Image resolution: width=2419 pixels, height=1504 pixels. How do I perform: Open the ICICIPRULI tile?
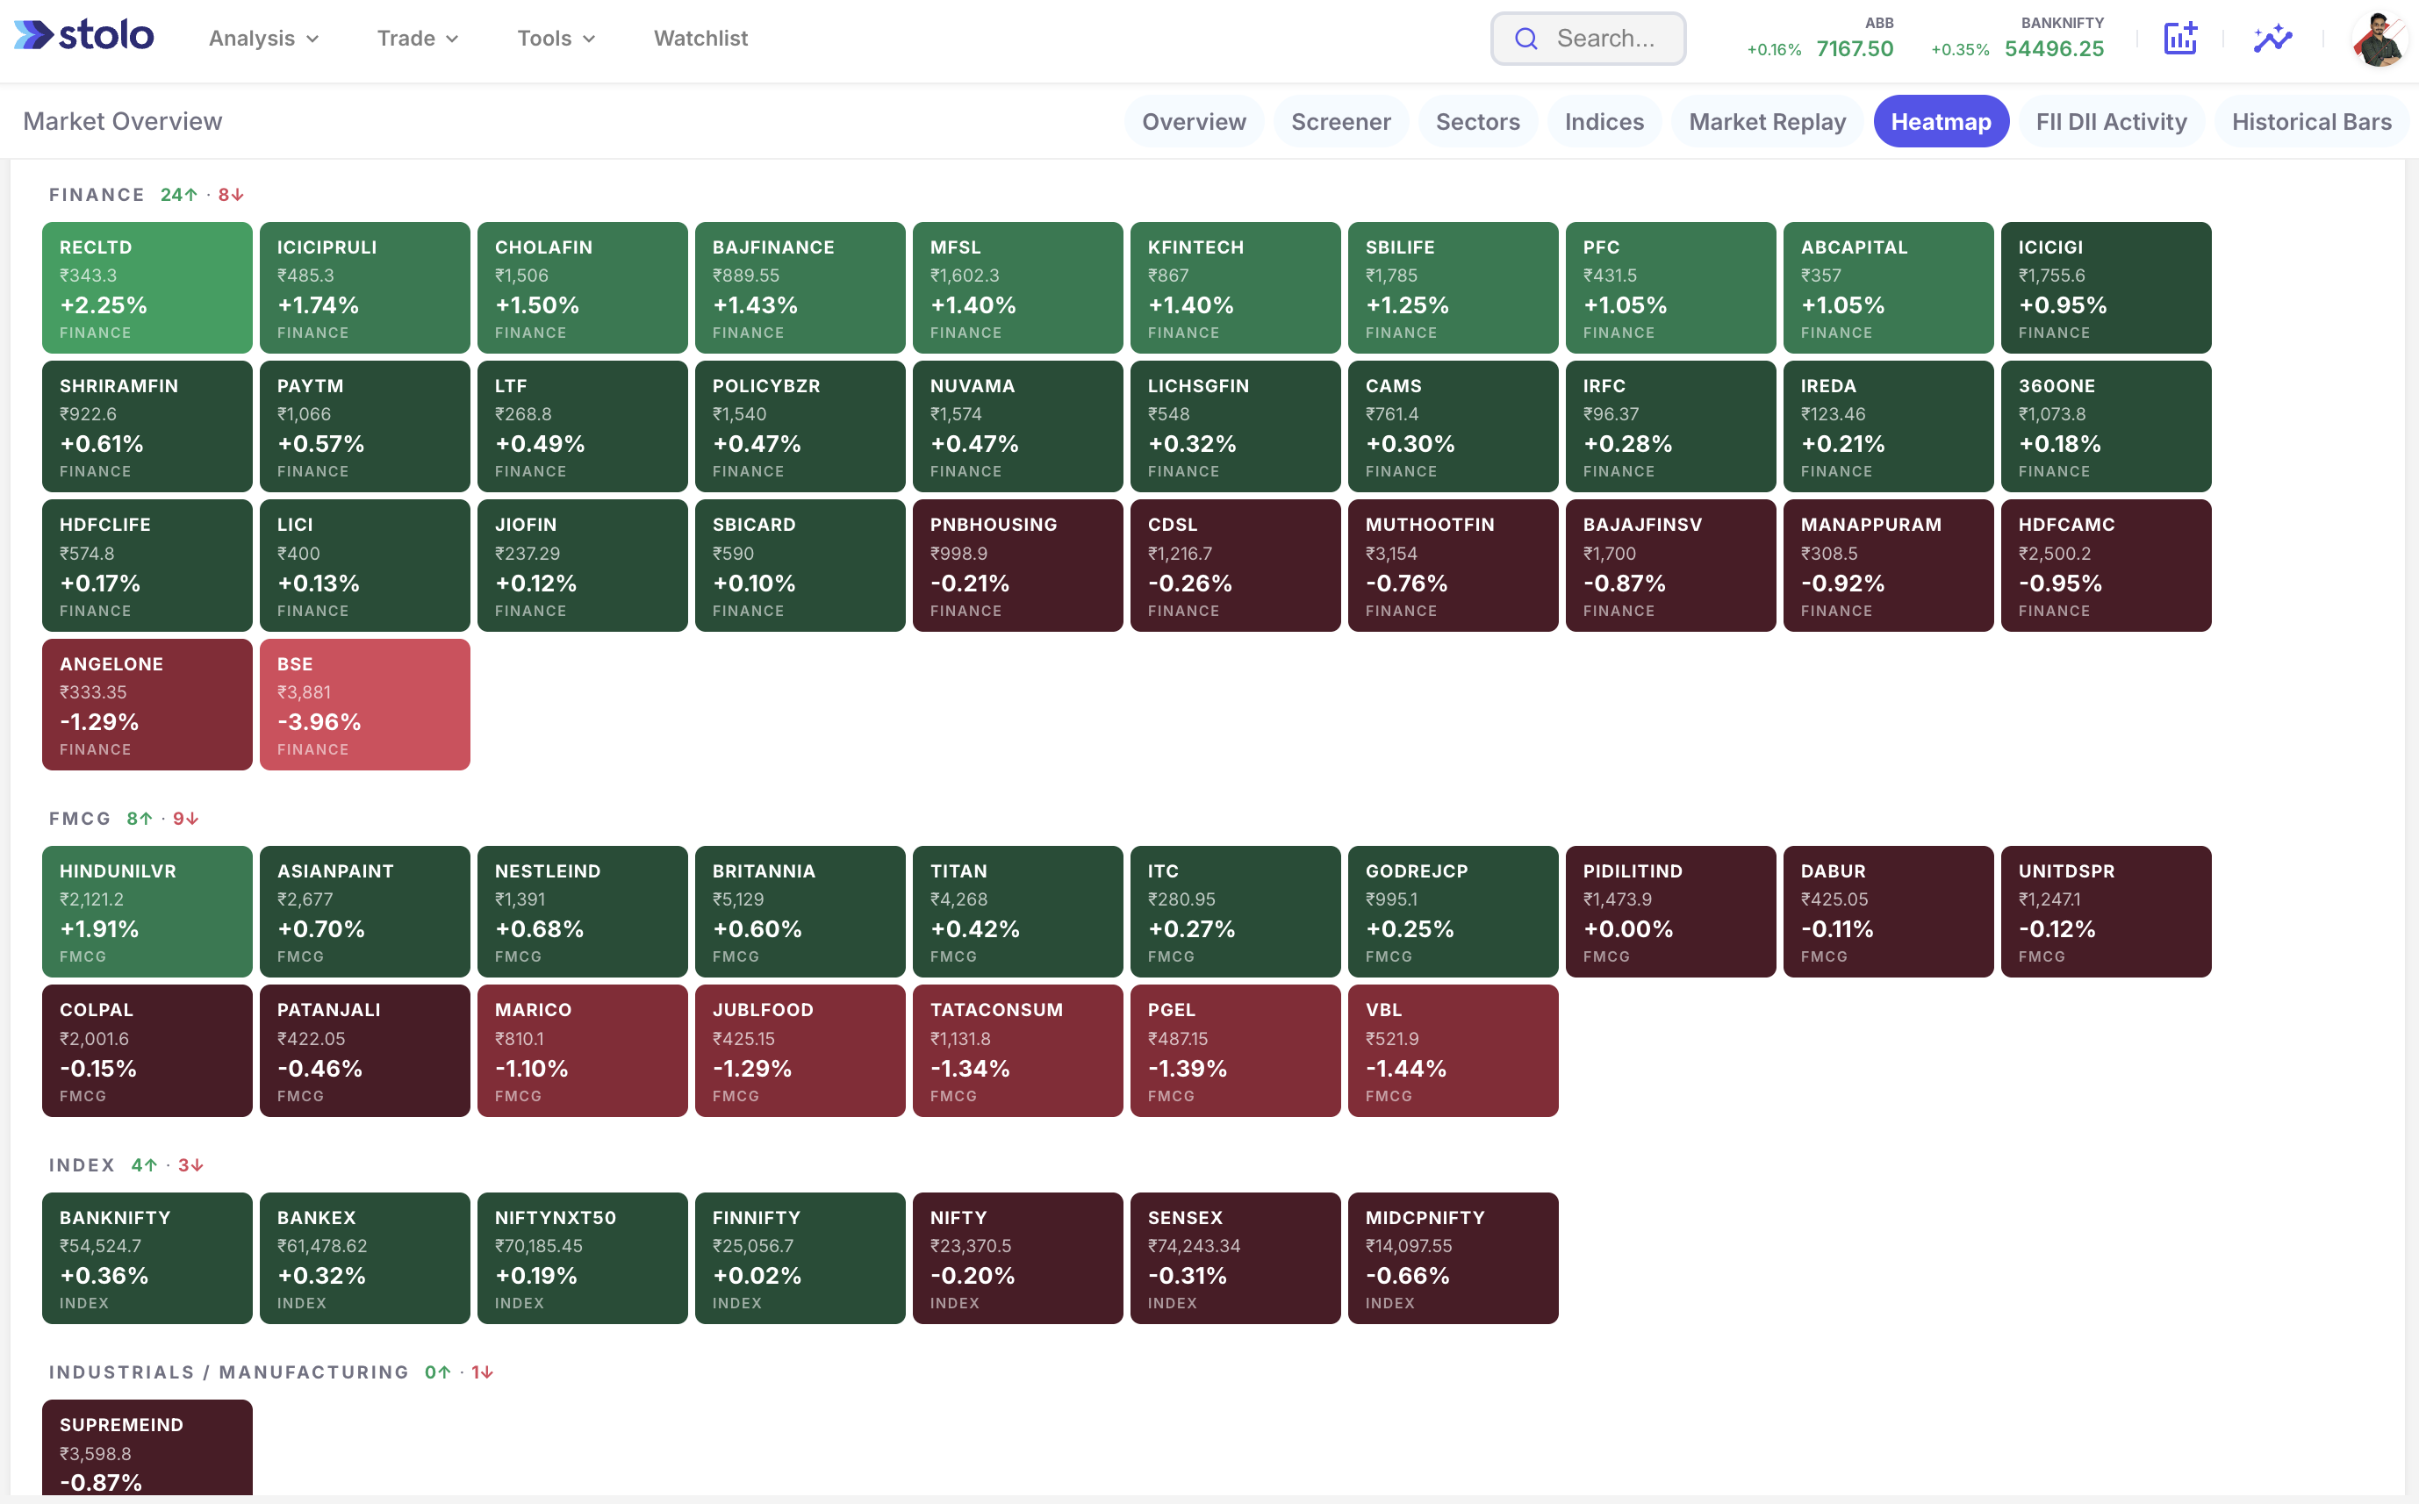[x=365, y=288]
